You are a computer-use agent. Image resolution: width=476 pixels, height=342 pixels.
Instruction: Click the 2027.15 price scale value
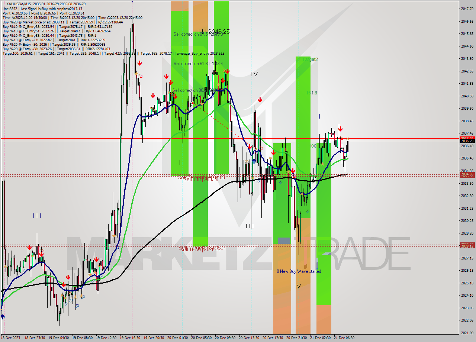point(467,258)
